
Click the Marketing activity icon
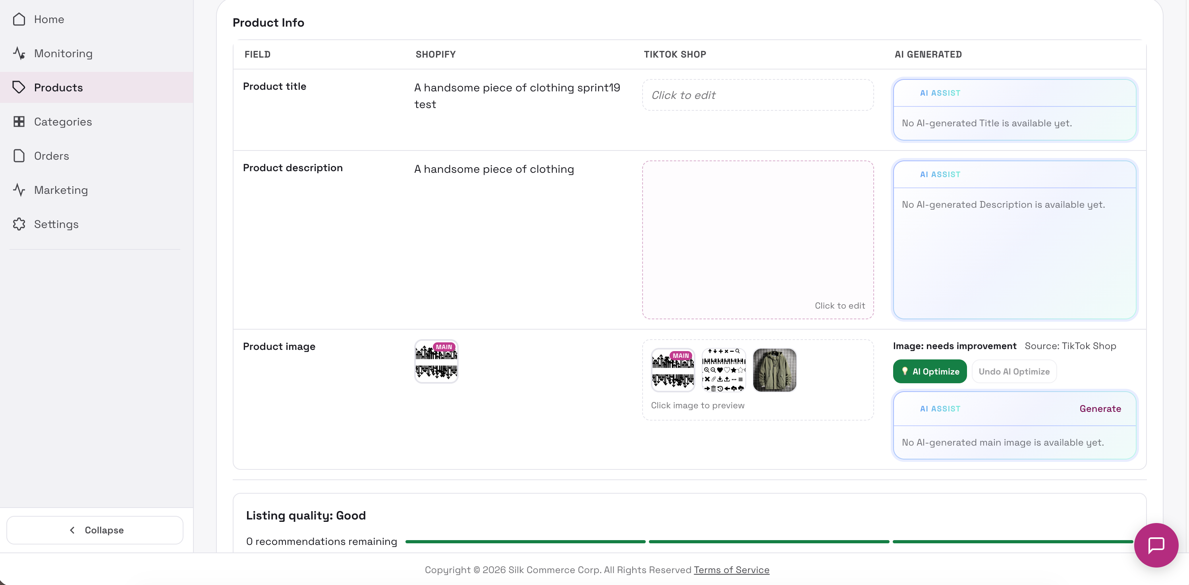click(19, 190)
